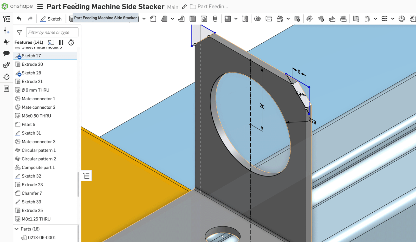Click the Sketch button in toolbar
416x242 pixels.
[x=51, y=19]
